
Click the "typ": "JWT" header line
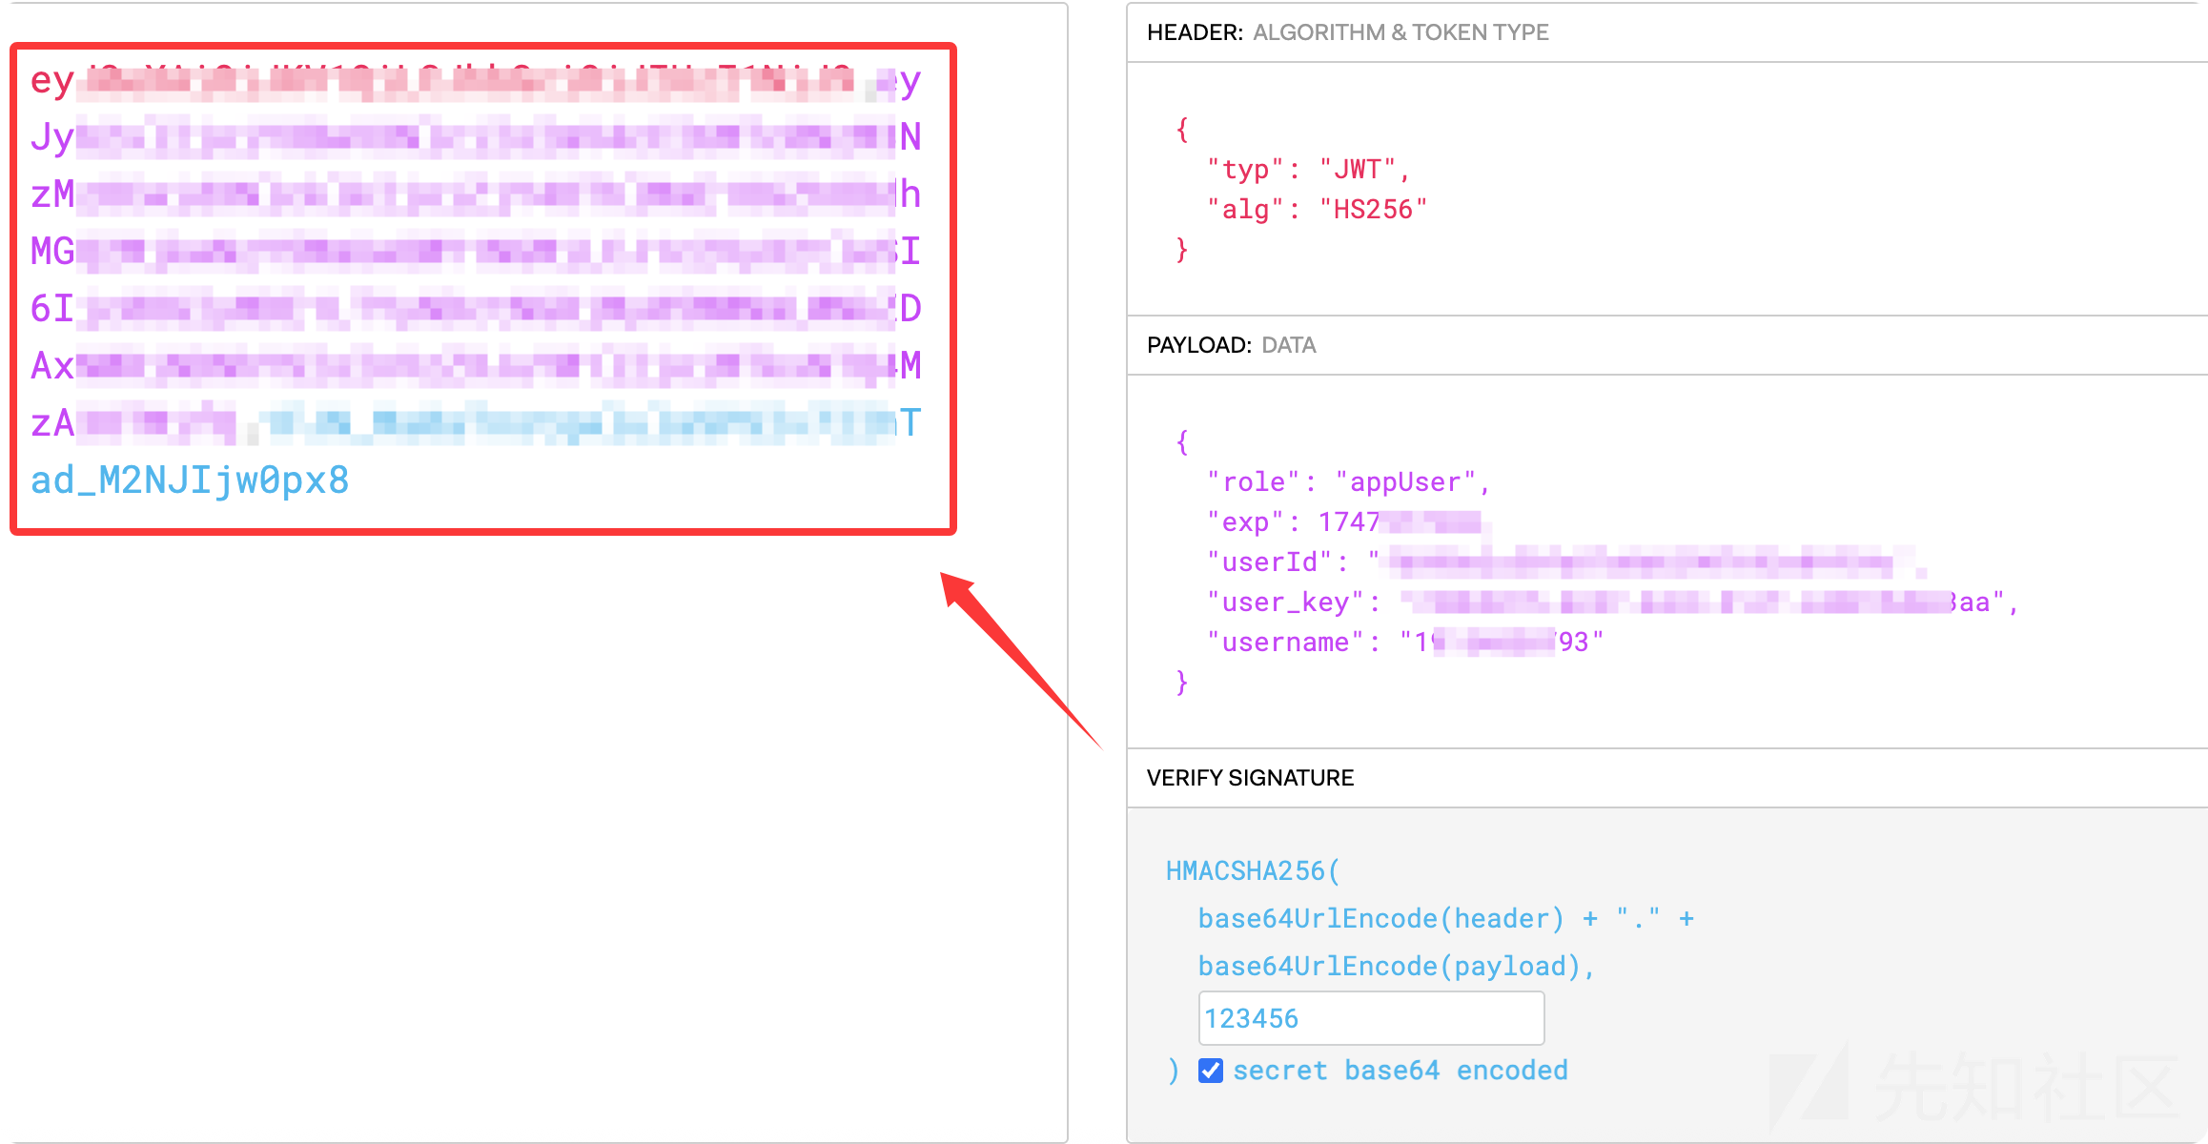(1307, 170)
